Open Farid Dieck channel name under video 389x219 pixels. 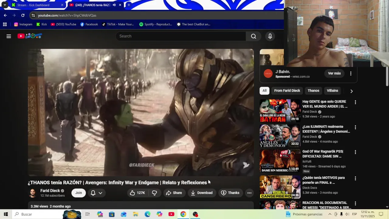[50, 191]
